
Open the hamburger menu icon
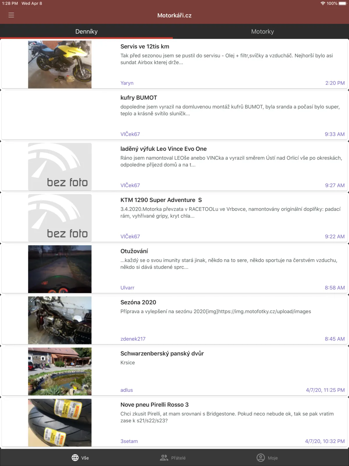click(x=11, y=15)
